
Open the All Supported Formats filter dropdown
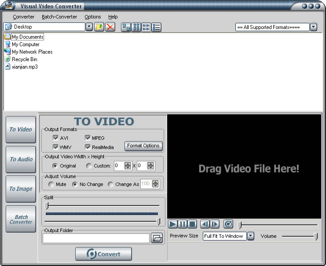pyautogui.click(x=313, y=27)
